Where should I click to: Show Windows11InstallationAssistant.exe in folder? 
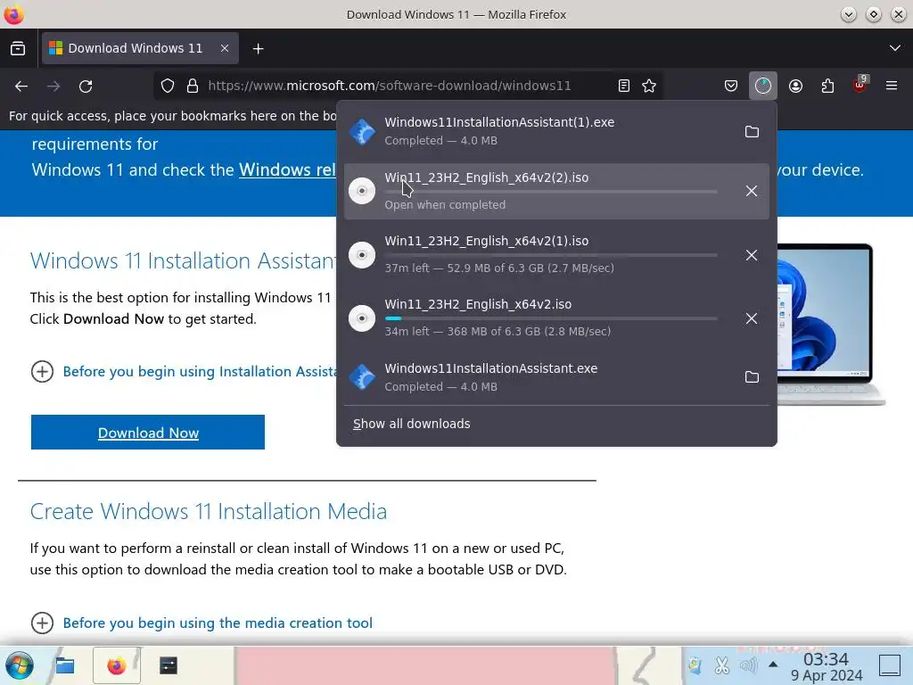point(752,377)
